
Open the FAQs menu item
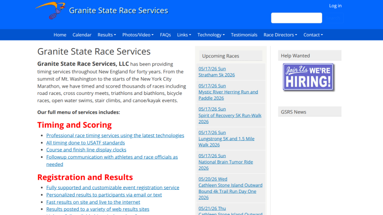click(x=165, y=35)
